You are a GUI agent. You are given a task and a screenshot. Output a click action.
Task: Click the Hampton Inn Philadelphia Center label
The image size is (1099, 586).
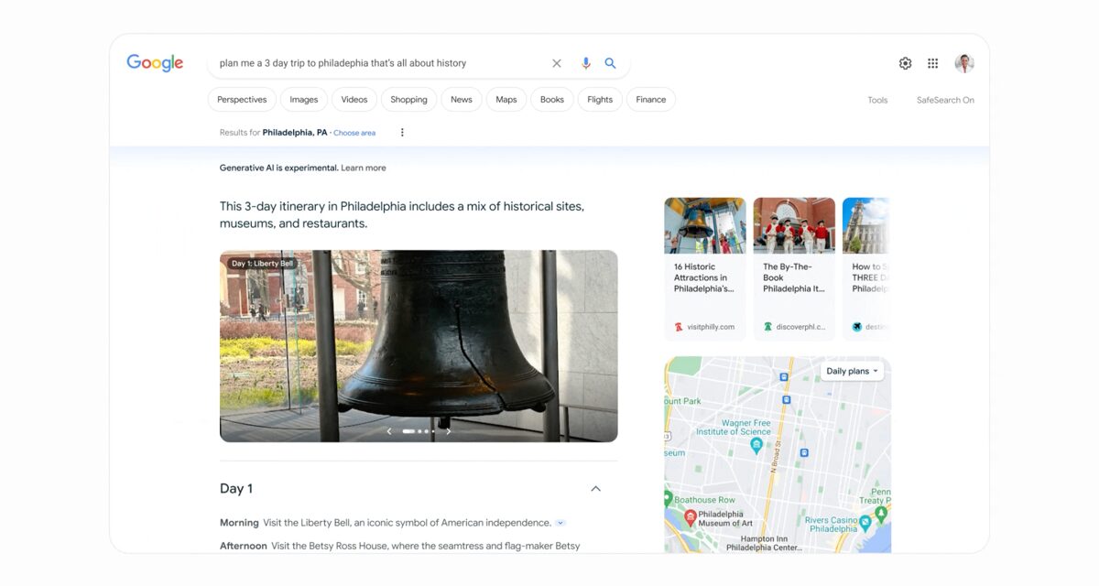[x=765, y=544]
